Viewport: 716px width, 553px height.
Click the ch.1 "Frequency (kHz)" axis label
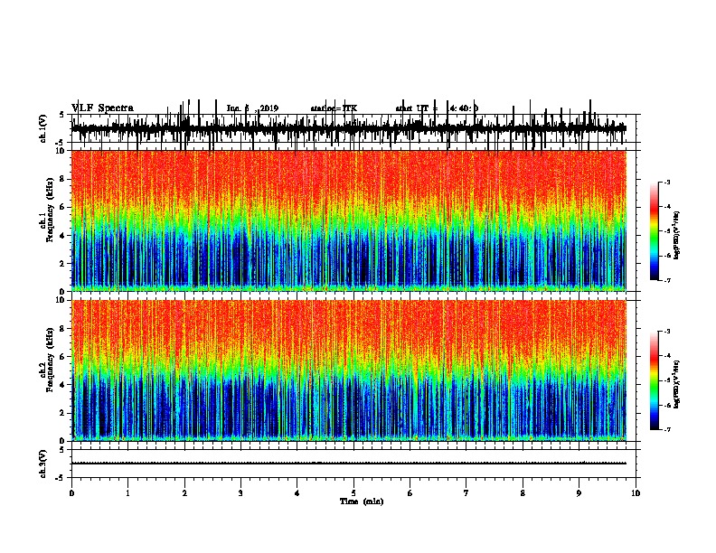50,211
